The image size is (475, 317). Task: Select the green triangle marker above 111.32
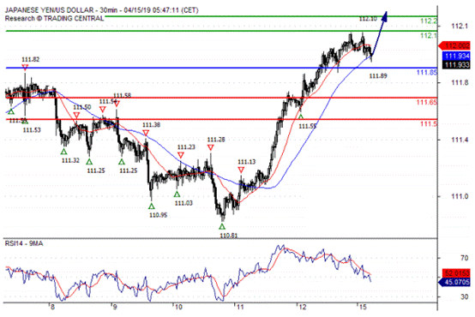tap(63, 152)
